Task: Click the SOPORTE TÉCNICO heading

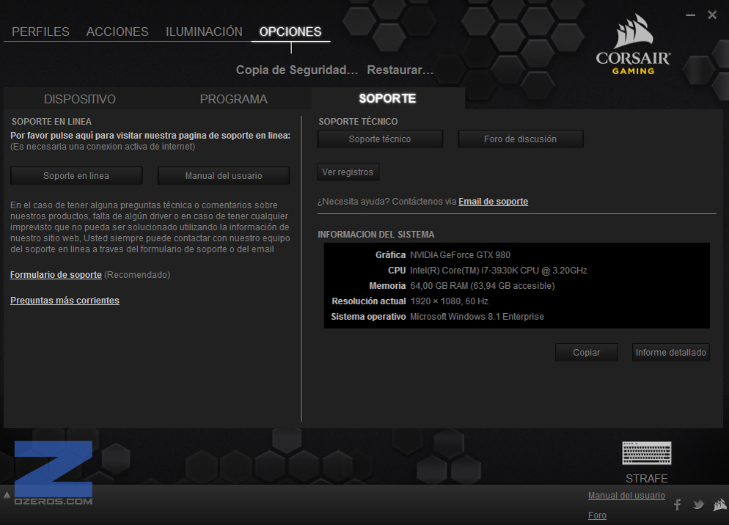Action: [x=358, y=122]
